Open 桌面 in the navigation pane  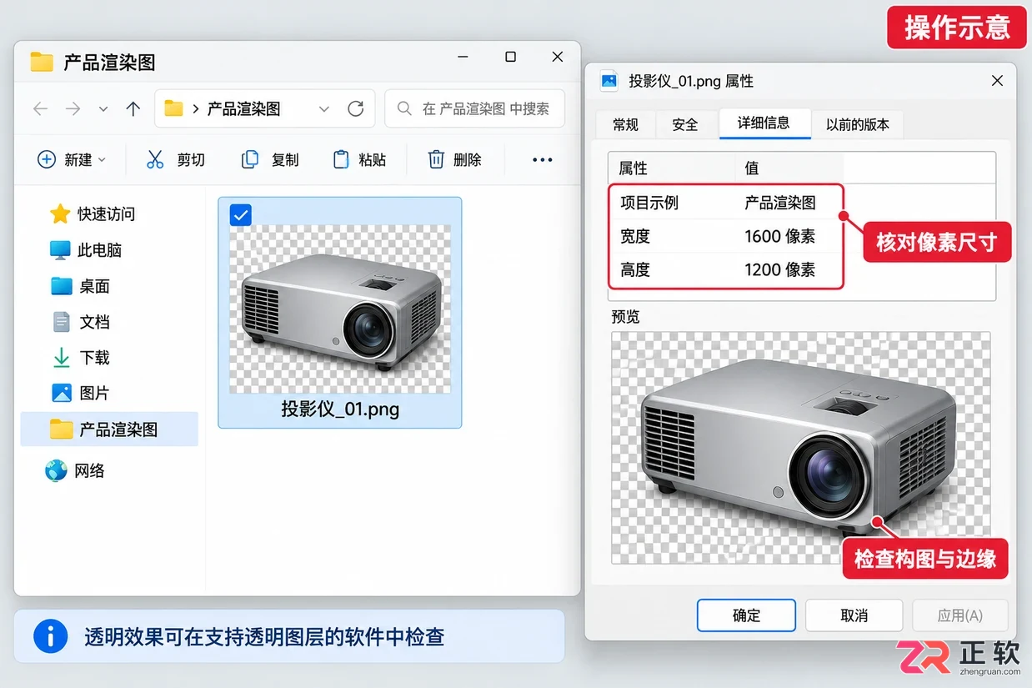tap(80, 286)
